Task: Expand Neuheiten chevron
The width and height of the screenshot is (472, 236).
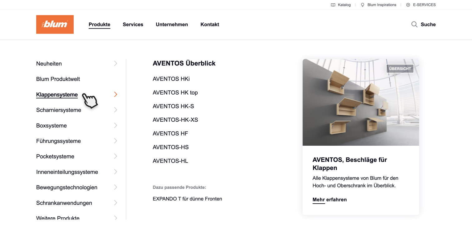Action: click(x=116, y=64)
